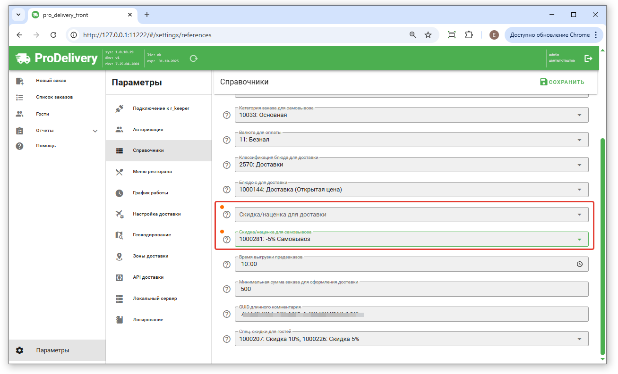Click the logout icon in the green header
This screenshot has width=618, height=374.
[x=588, y=58]
